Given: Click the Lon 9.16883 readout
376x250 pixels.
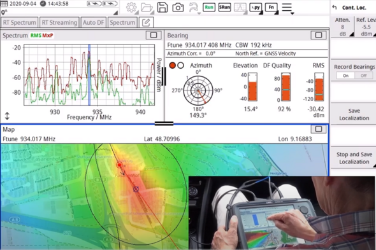Looking at the screenshot, I should click(x=295, y=139).
